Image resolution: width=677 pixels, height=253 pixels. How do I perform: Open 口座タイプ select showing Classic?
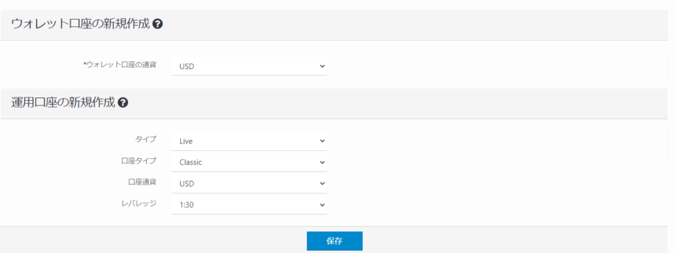point(249,162)
